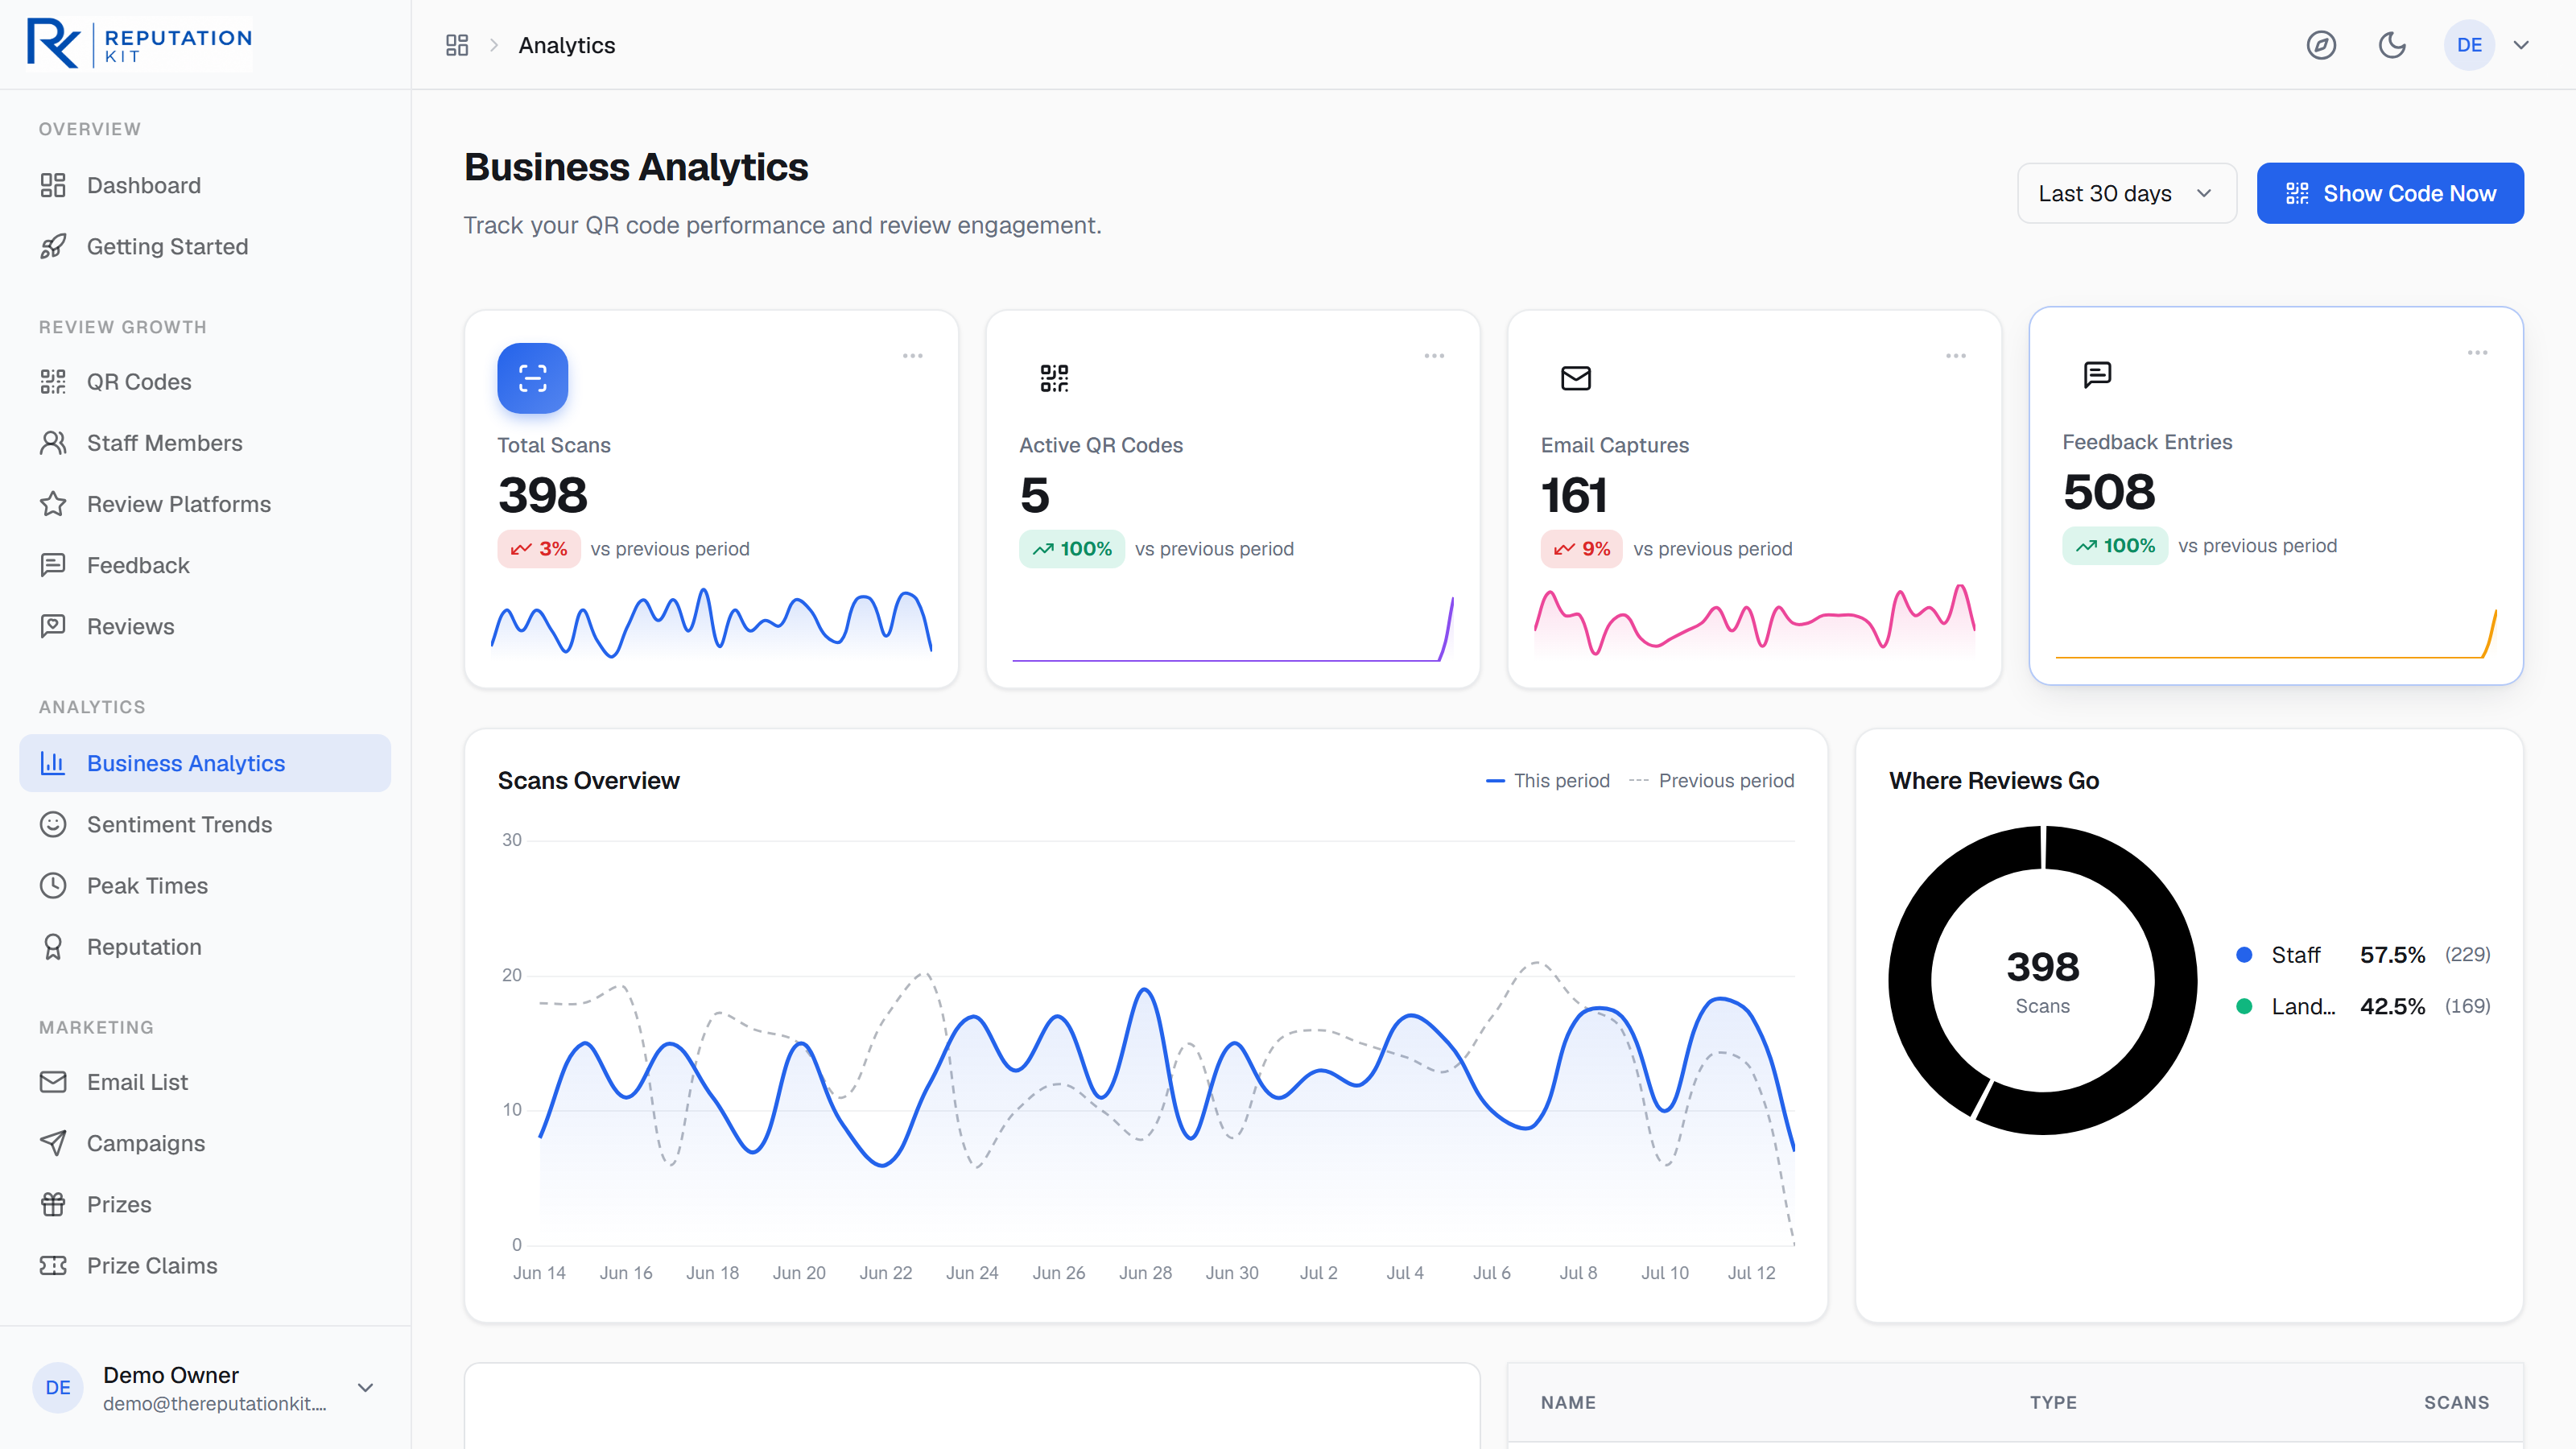Open Review Platforms page
Image resolution: width=2576 pixels, height=1449 pixels.
(x=205, y=503)
